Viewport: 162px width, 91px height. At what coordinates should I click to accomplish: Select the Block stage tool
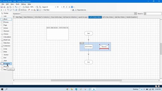pyautogui.click(x=6, y=19)
